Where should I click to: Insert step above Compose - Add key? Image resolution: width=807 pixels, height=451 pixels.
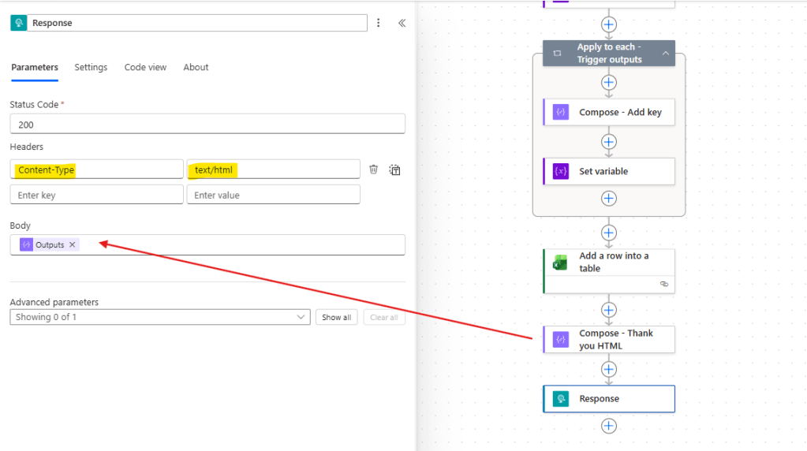tap(609, 82)
